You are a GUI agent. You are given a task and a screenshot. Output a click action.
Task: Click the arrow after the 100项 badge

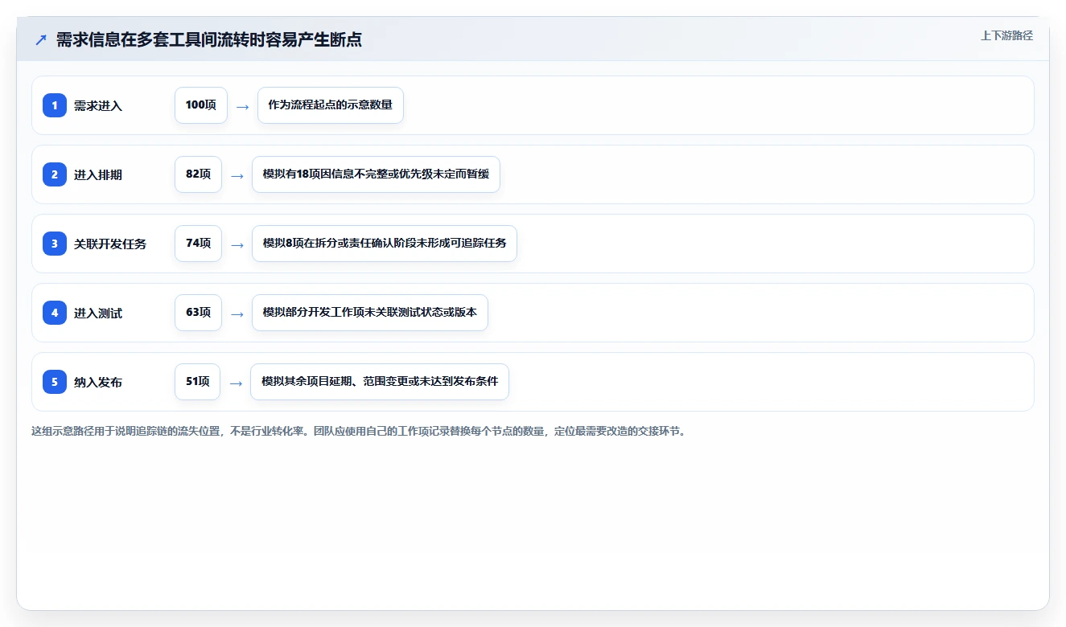click(242, 106)
